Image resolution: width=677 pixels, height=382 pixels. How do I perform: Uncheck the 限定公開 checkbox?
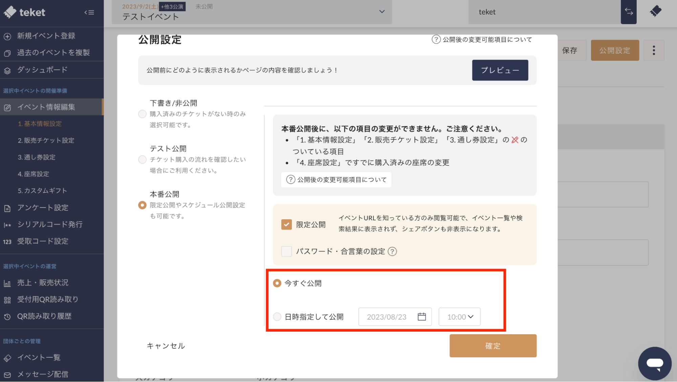pos(287,224)
